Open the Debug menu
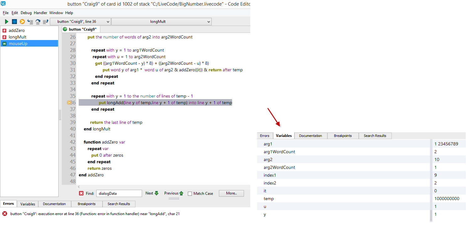This screenshot has height=227, width=466. coord(26,13)
